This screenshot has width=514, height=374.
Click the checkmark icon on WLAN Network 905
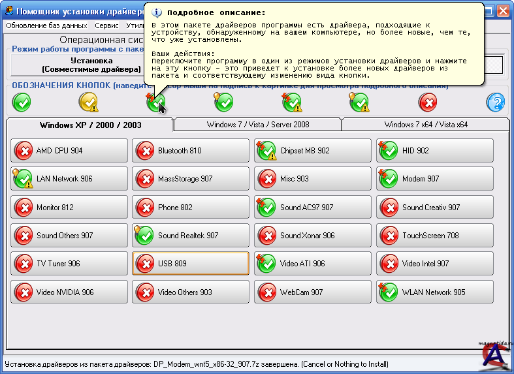[389, 292]
